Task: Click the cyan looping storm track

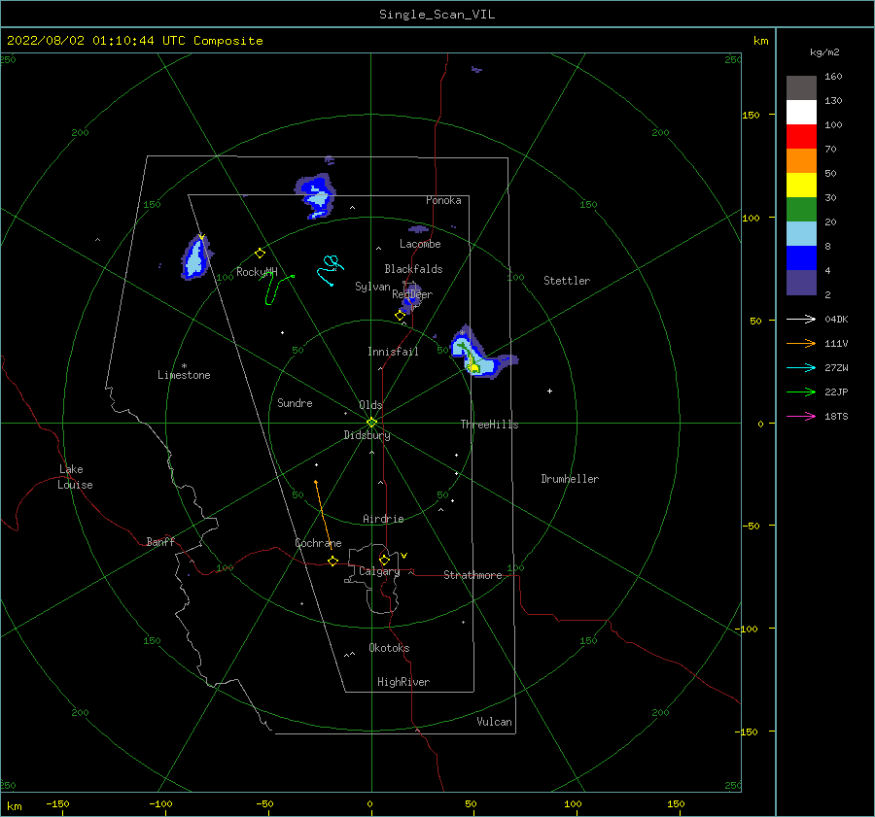Action: tap(330, 268)
